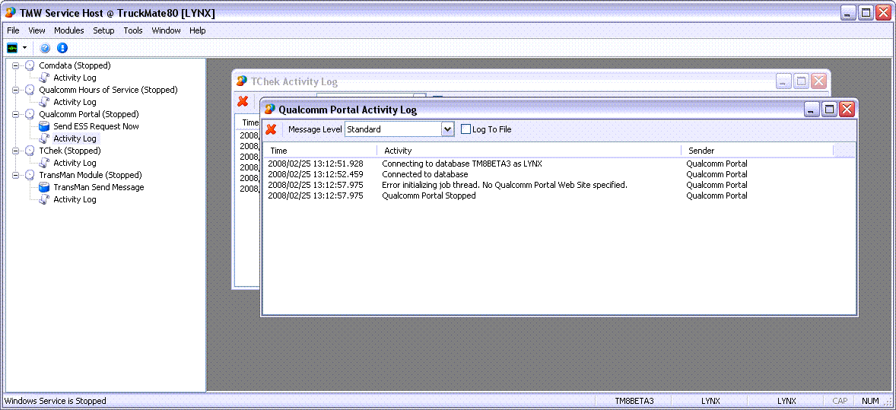This screenshot has width=896, height=410.
Task: Click the blue question mark help icon
Action: (x=46, y=48)
